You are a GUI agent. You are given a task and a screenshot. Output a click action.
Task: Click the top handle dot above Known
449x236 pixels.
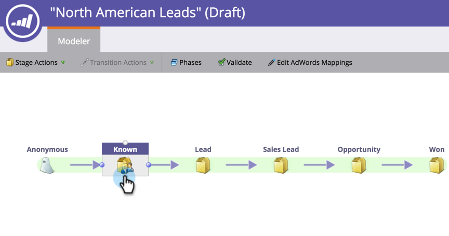[x=125, y=143]
